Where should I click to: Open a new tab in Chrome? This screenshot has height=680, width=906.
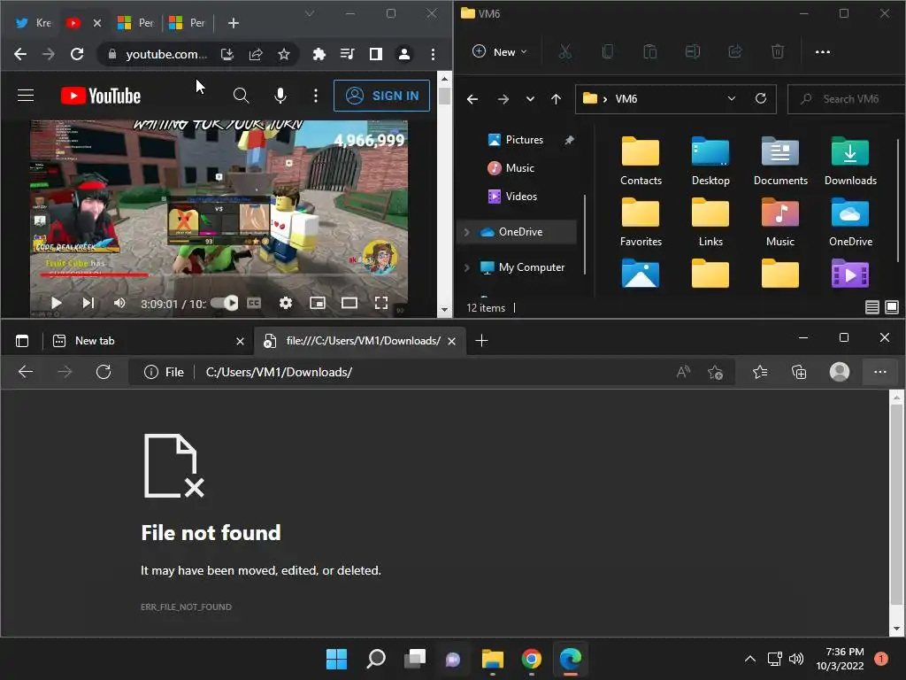pos(234,23)
